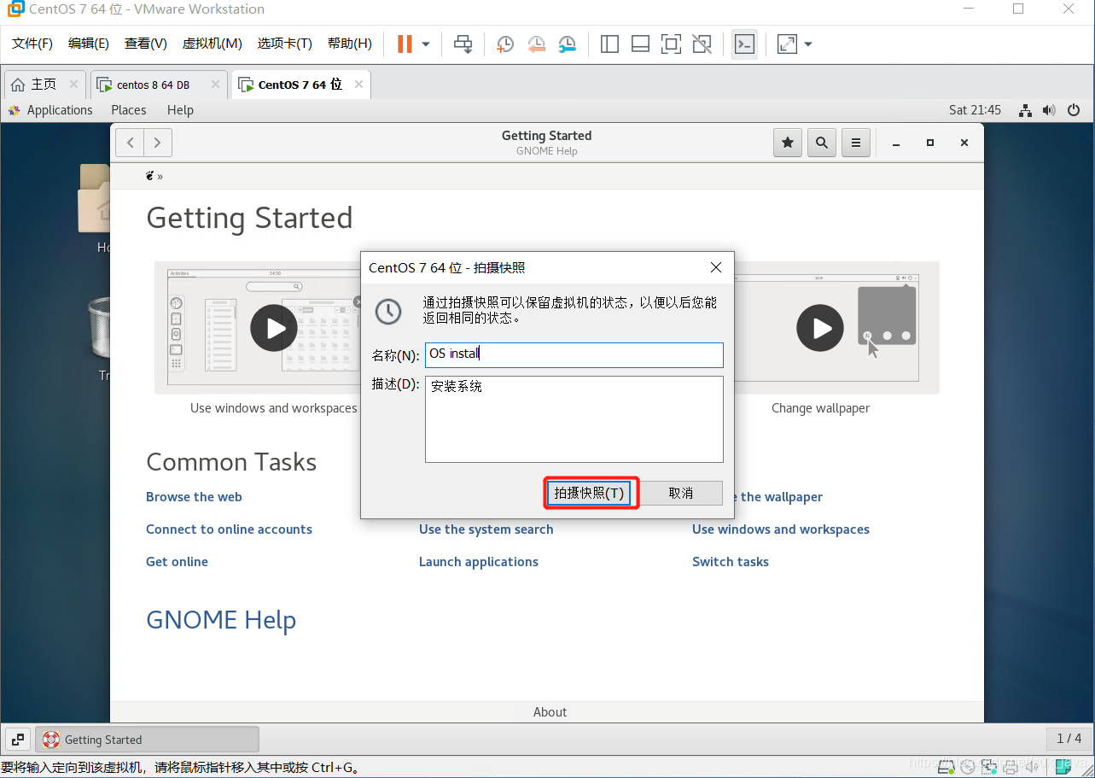1095x778 pixels.
Task: Open the Connect to online accounts link
Action: click(x=229, y=529)
